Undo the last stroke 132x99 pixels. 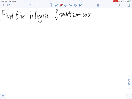pos(30,5)
